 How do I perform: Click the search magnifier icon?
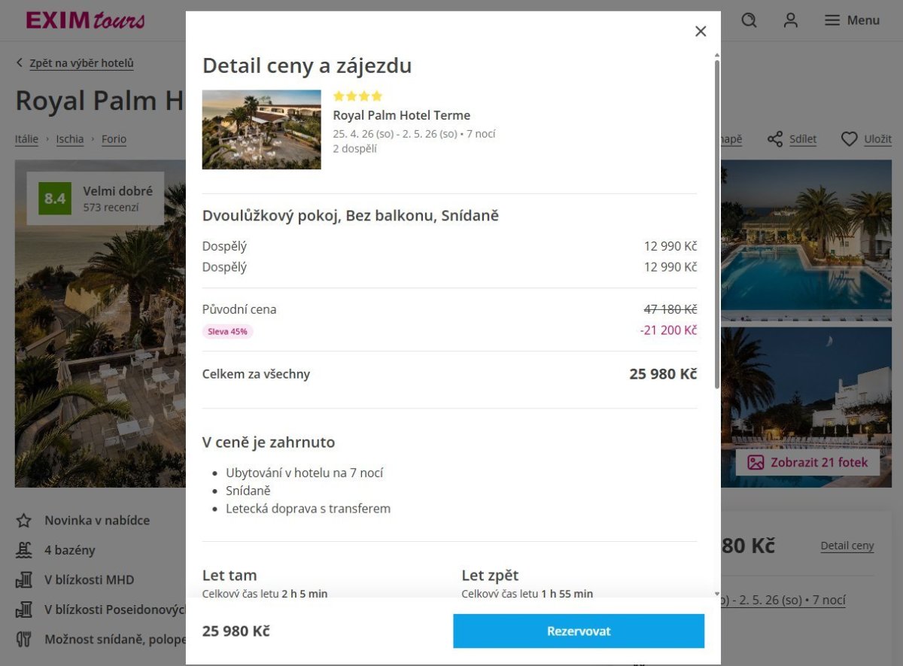pyautogui.click(x=749, y=20)
